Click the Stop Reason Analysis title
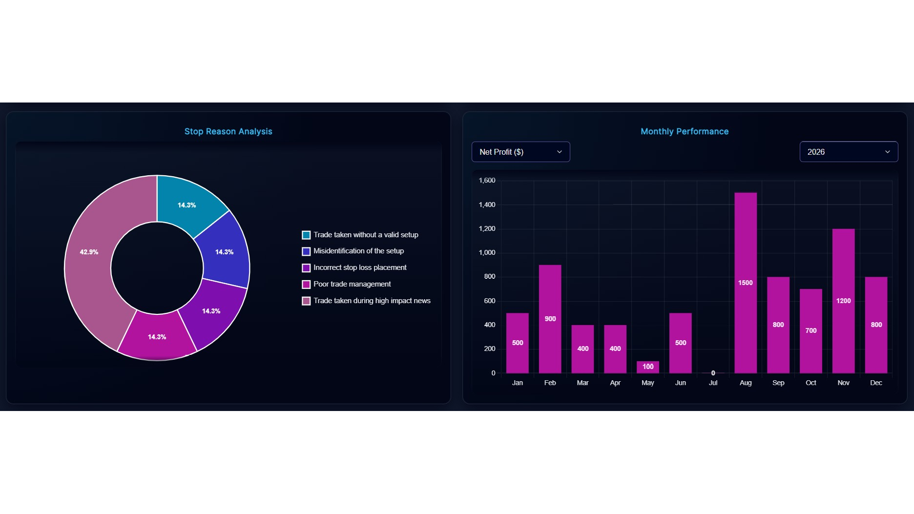This screenshot has height=514, width=914. coord(228,131)
